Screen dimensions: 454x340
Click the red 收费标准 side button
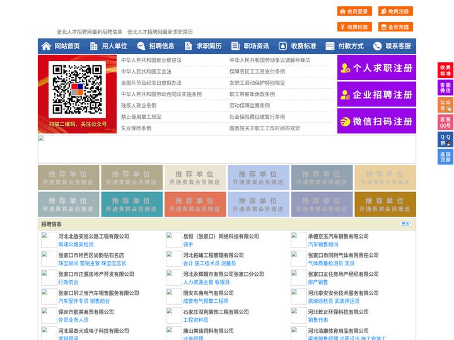coord(445,71)
